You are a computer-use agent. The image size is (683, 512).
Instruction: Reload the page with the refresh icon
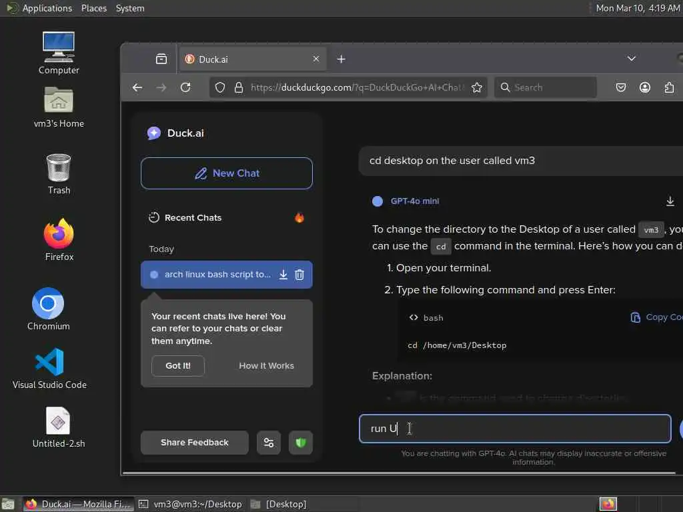pyautogui.click(x=185, y=87)
